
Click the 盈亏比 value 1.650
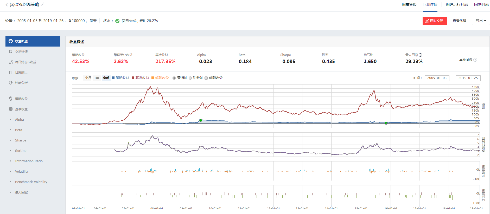point(370,62)
